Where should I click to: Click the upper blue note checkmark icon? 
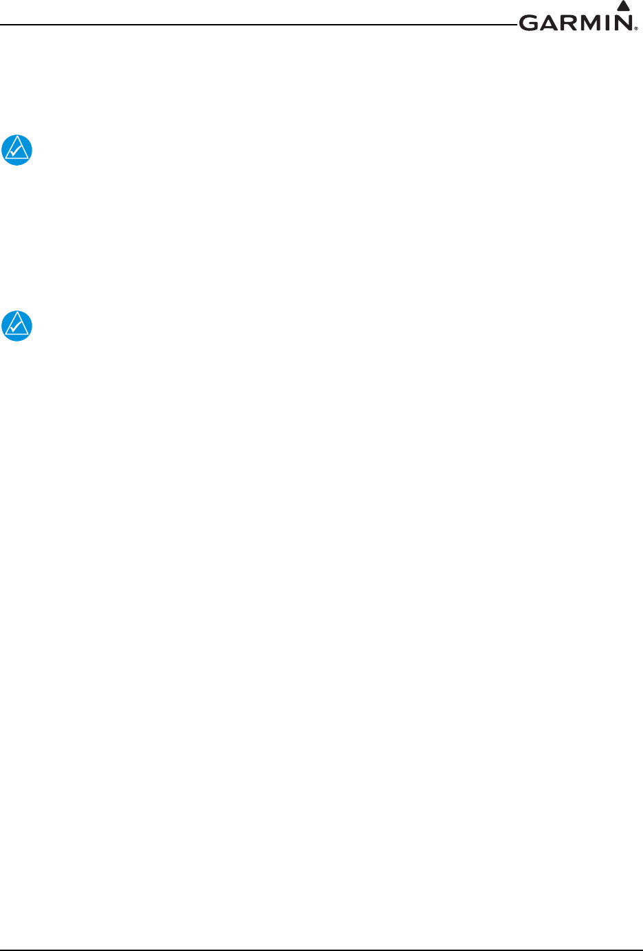click(x=18, y=150)
